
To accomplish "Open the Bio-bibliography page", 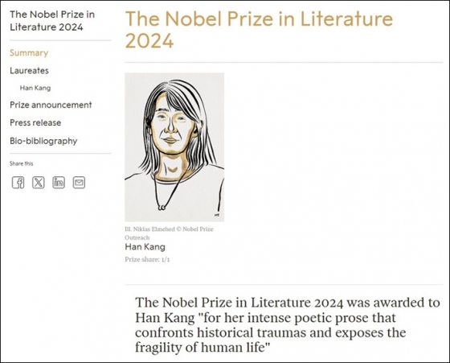I will pyautogui.click(x=43, y=141).
